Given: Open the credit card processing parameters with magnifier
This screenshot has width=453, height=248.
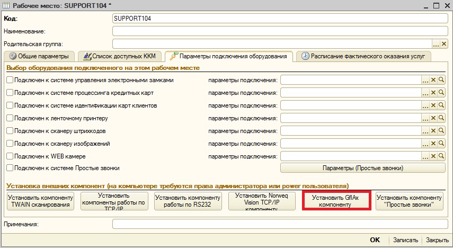Looking at the screenshot, I should (441, 93).
